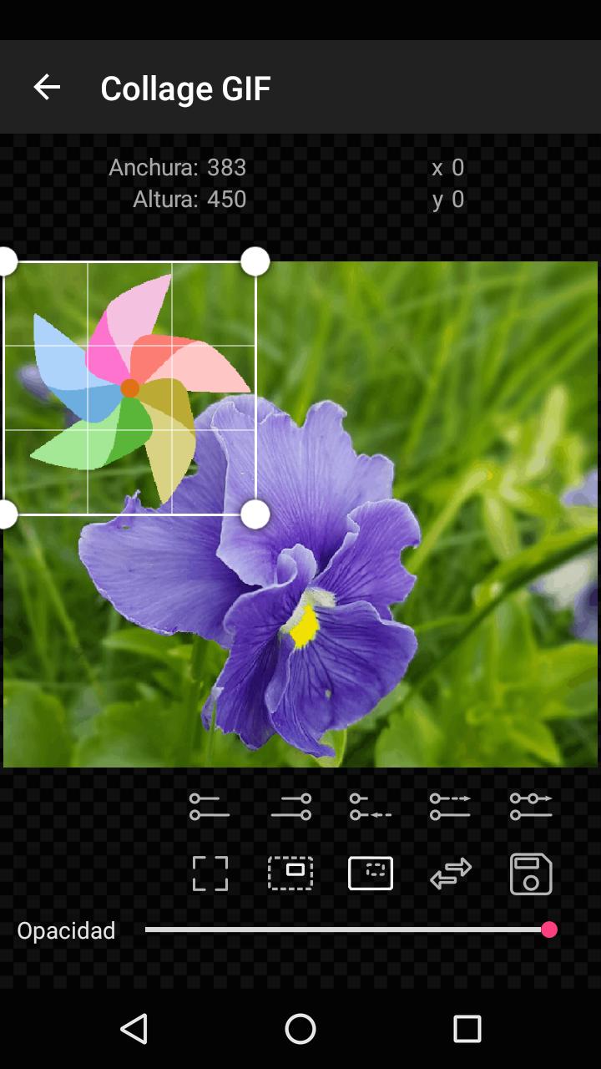Select the bottom-left crop handle

[x=4, y=514]
